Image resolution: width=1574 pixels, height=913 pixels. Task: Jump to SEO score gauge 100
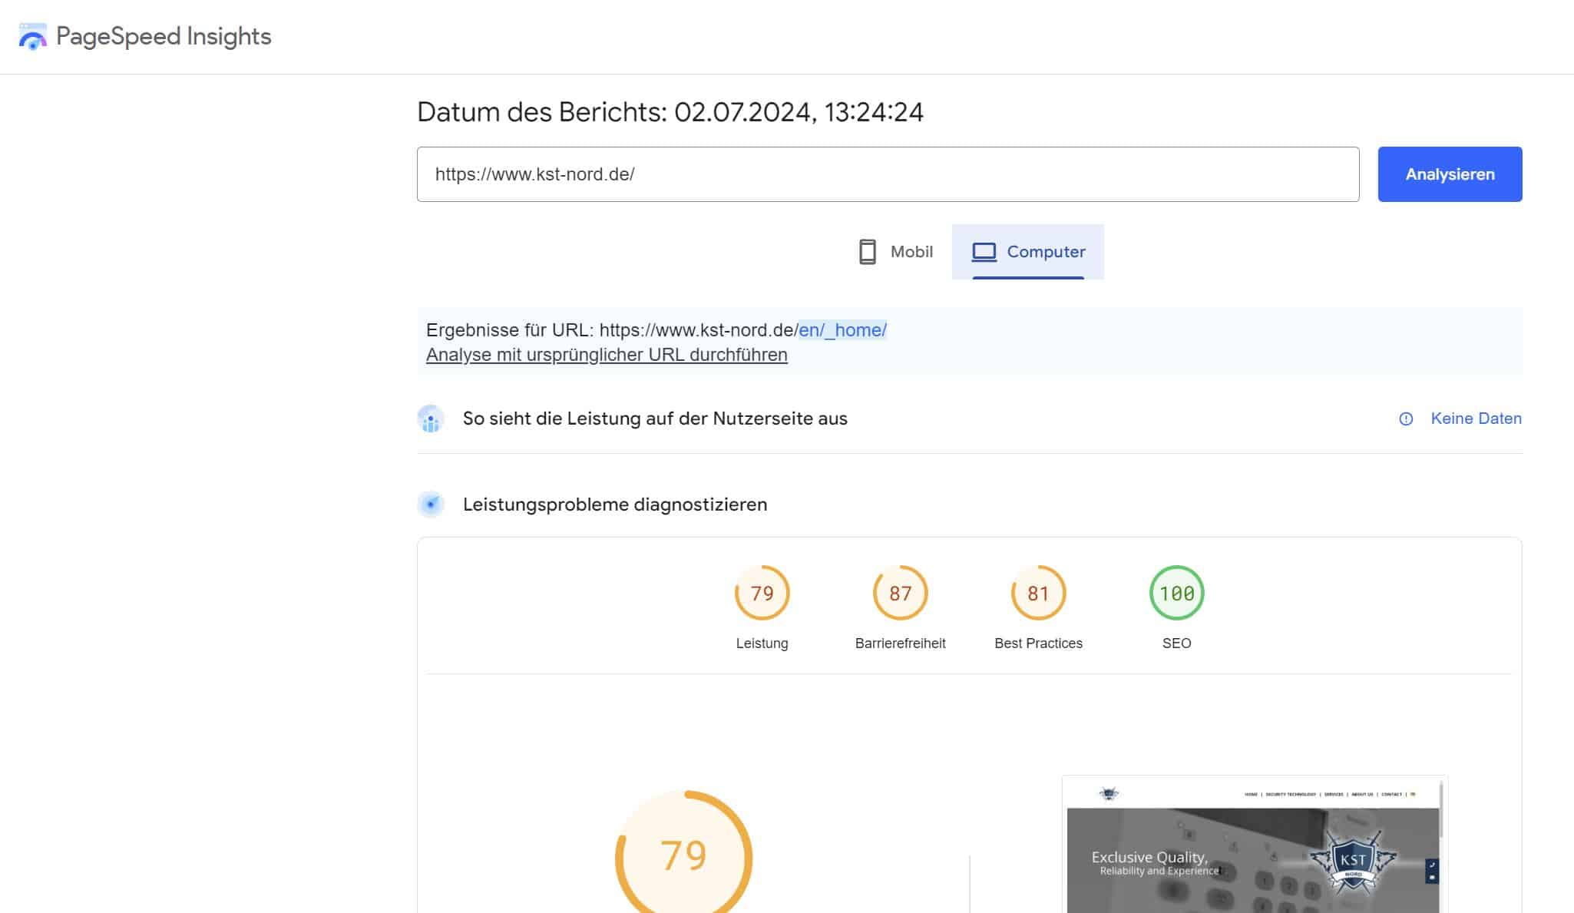pos(1176,593)
